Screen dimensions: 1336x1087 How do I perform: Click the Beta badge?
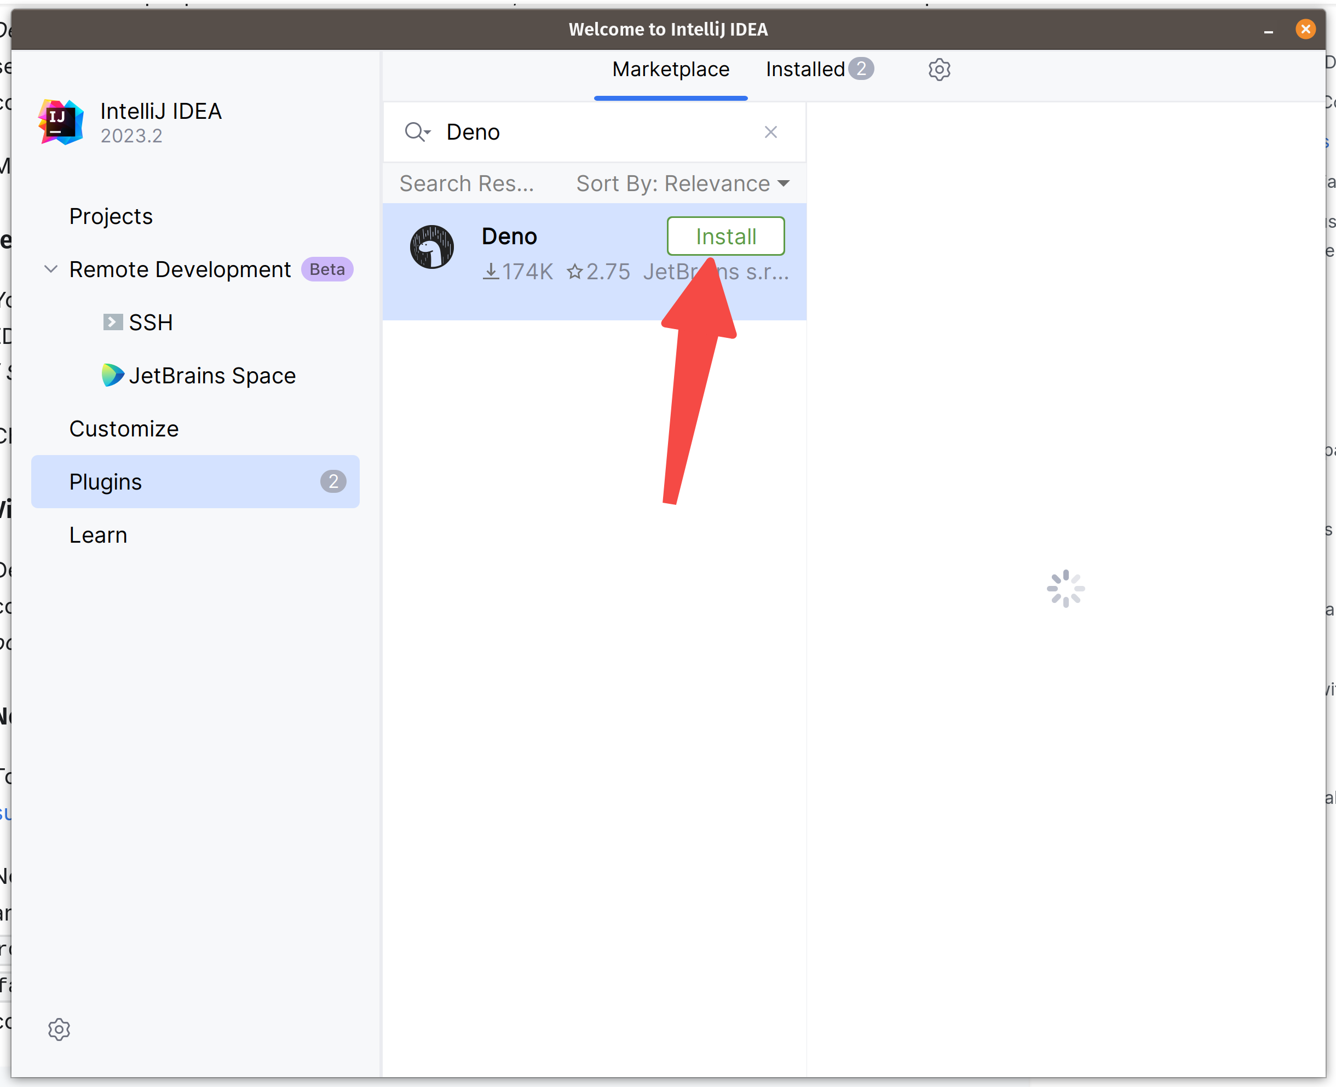pyautogui.click(x=327, y=269)
